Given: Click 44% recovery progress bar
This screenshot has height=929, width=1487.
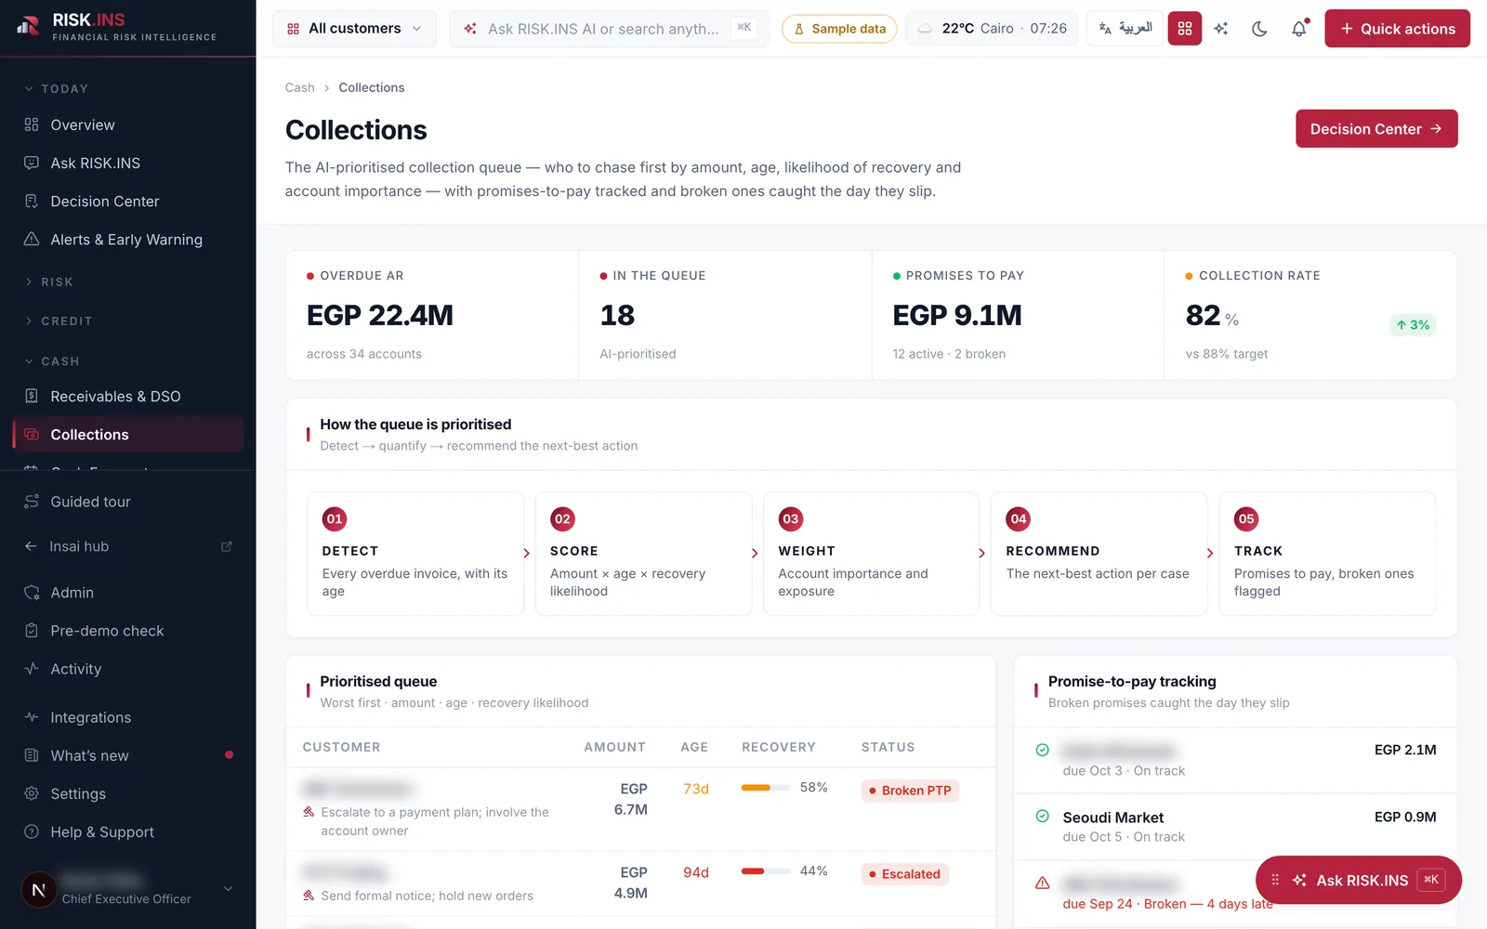Looking at the screenshot, I should (x=766, y=871).
